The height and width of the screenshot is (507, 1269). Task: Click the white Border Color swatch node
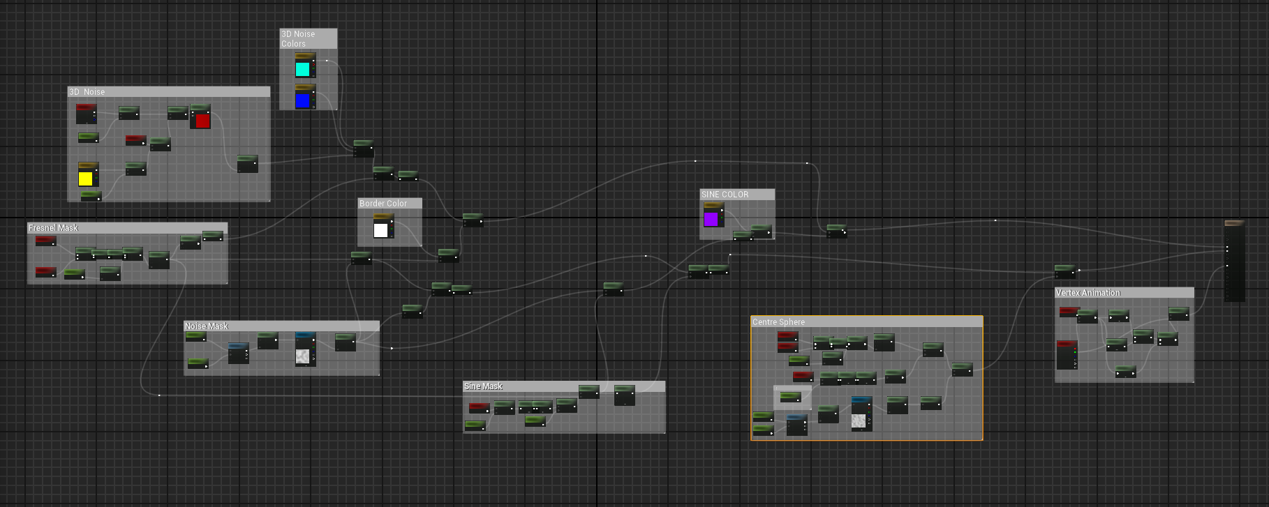click(381, 229)
